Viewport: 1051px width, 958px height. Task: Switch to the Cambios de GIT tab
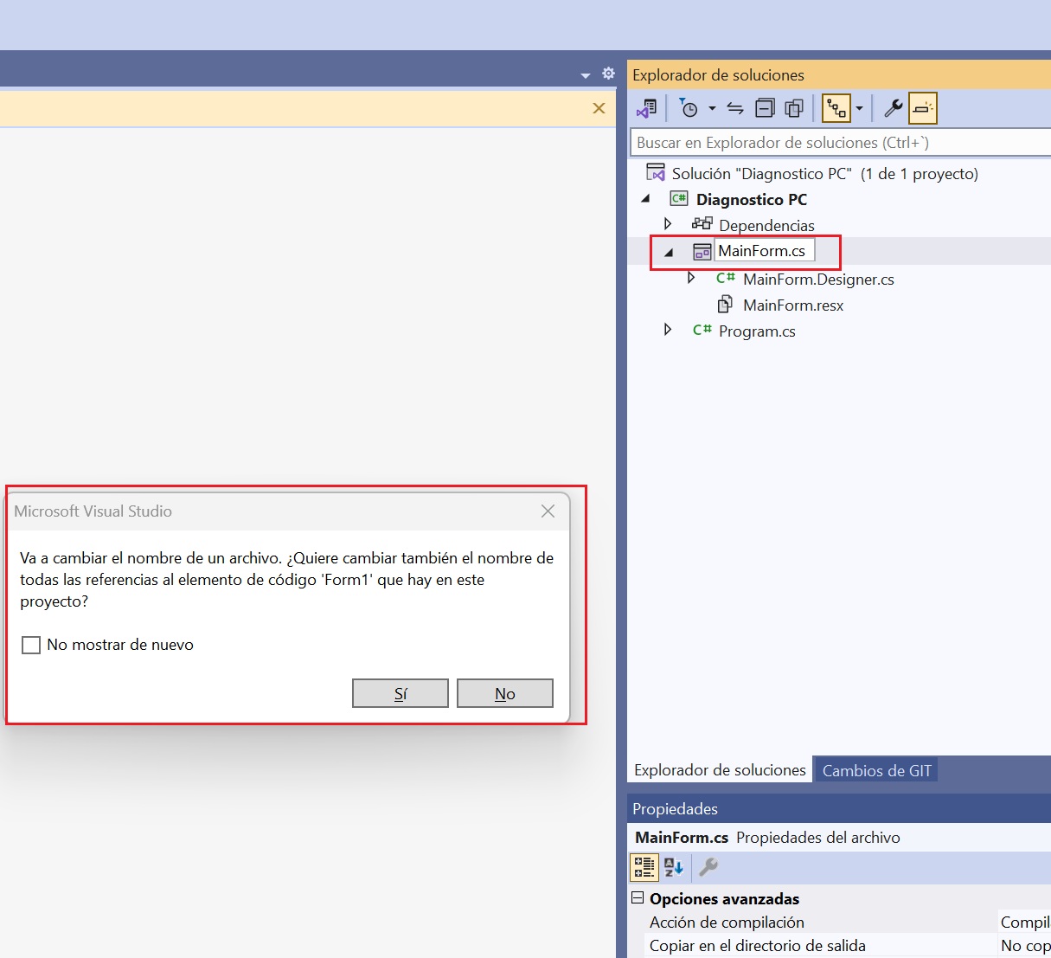pyautogui.click(x=876, y=770)
